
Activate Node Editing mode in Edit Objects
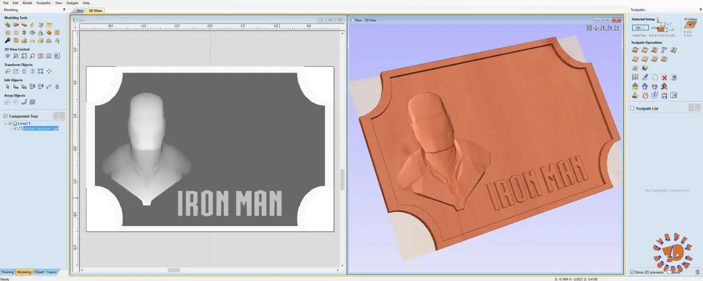[x=16, y=87]
